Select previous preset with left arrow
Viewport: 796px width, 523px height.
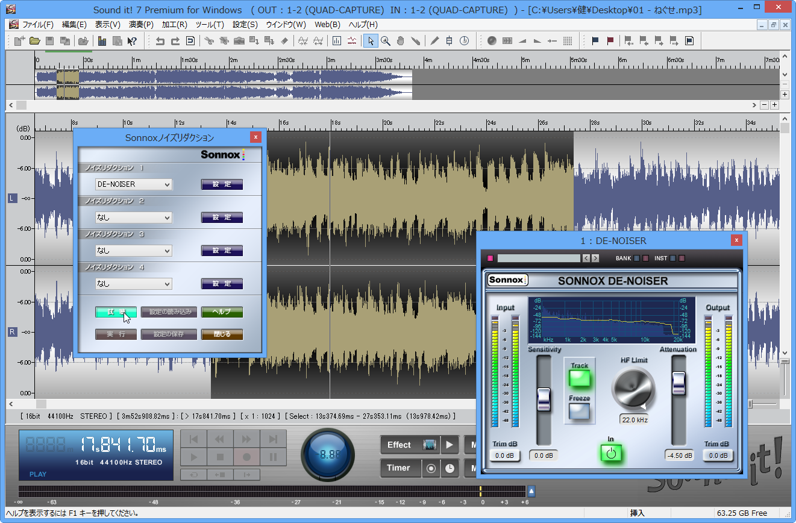point(586,258)
